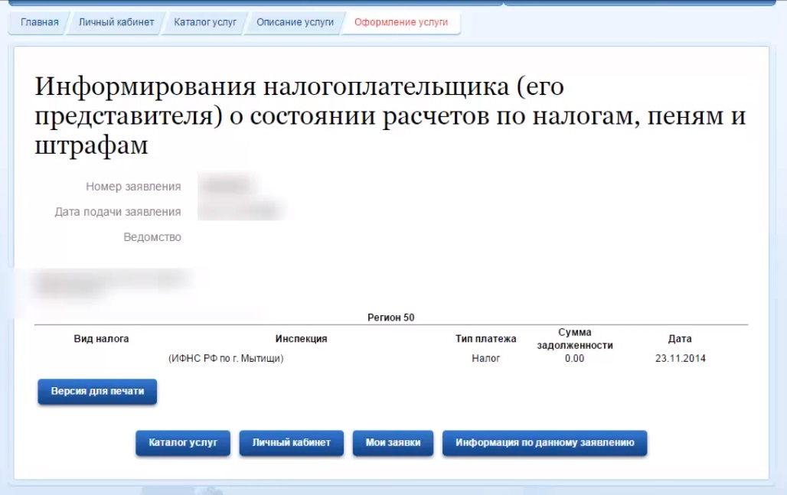The image size is (787, 495).
Task: Click the Вид налога column header
Action: 101,339
